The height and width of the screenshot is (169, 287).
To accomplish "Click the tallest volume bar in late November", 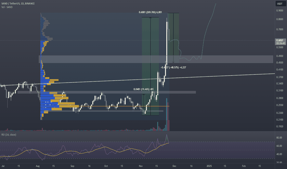I will [x=167, y=115].
